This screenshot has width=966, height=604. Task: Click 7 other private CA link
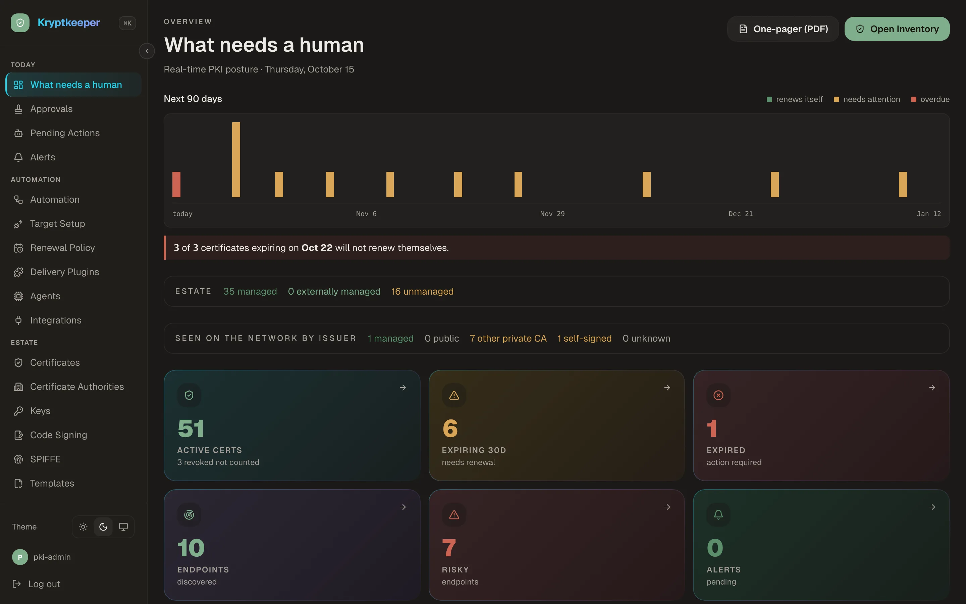click(508, 338)
